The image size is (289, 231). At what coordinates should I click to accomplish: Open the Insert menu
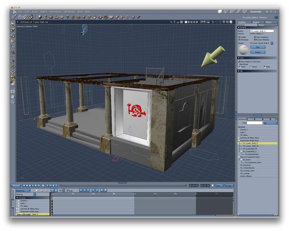click(44, 12)
